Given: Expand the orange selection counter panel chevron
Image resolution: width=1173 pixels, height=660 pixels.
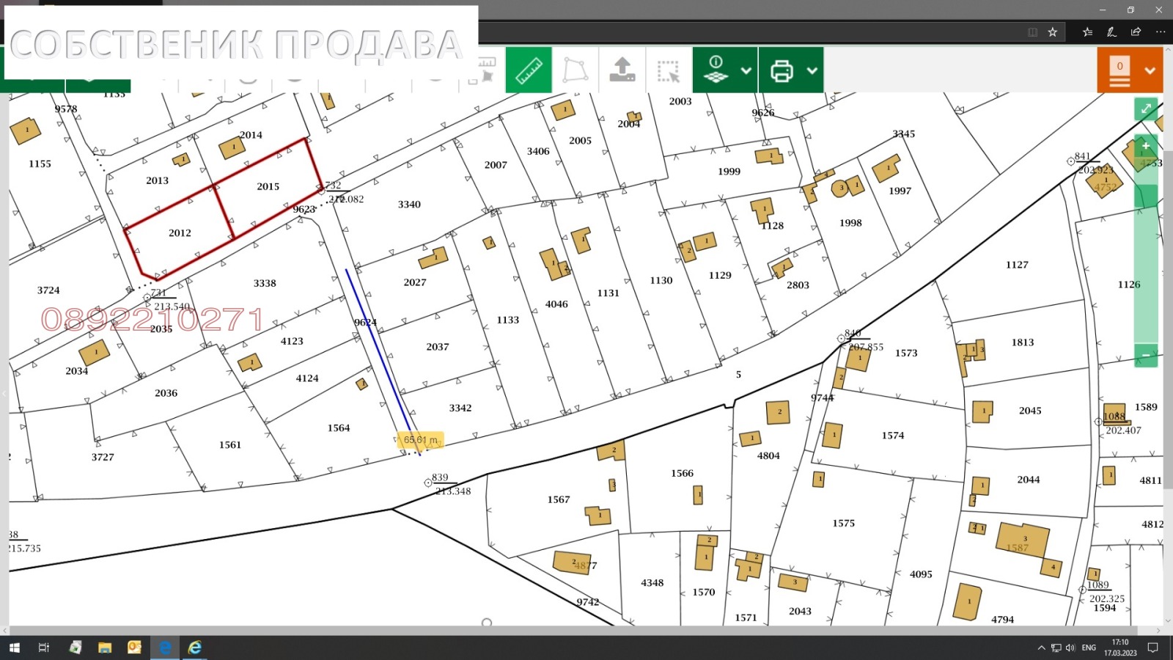Looking at the screenshot, I should pos(1149,70).
